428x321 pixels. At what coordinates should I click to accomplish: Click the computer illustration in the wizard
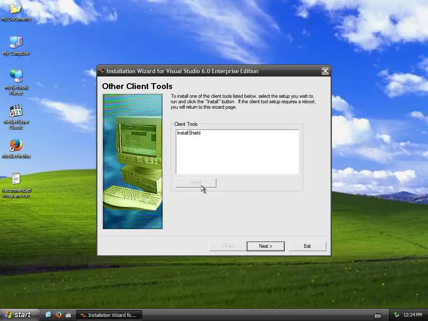tap(132, 162)
